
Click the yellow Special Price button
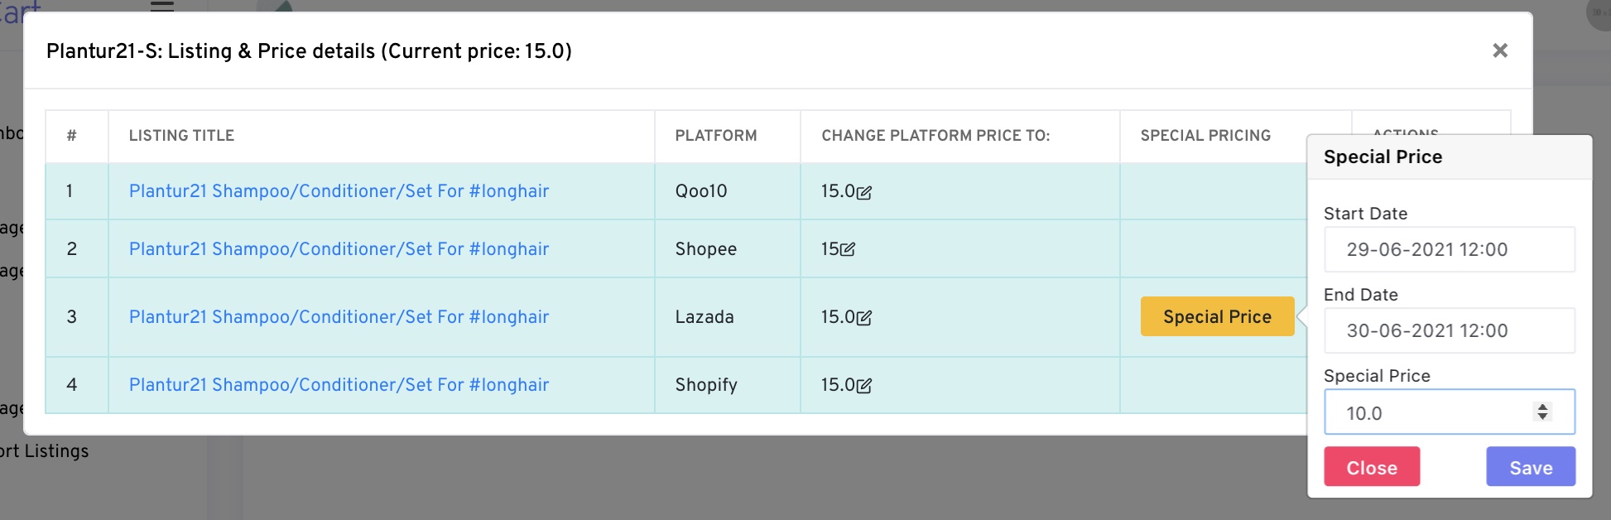1217,316
